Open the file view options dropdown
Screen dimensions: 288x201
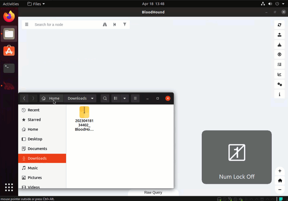124,98
